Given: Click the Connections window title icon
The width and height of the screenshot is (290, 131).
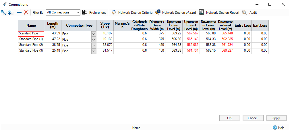Looking at the screenshot, I should (x=5, y=4).
